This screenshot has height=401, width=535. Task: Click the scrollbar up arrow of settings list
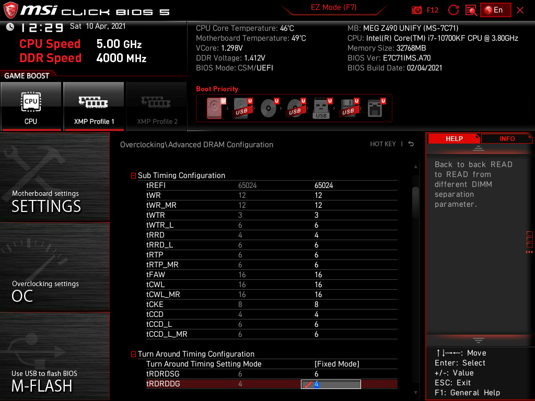[x=415, y=167]
